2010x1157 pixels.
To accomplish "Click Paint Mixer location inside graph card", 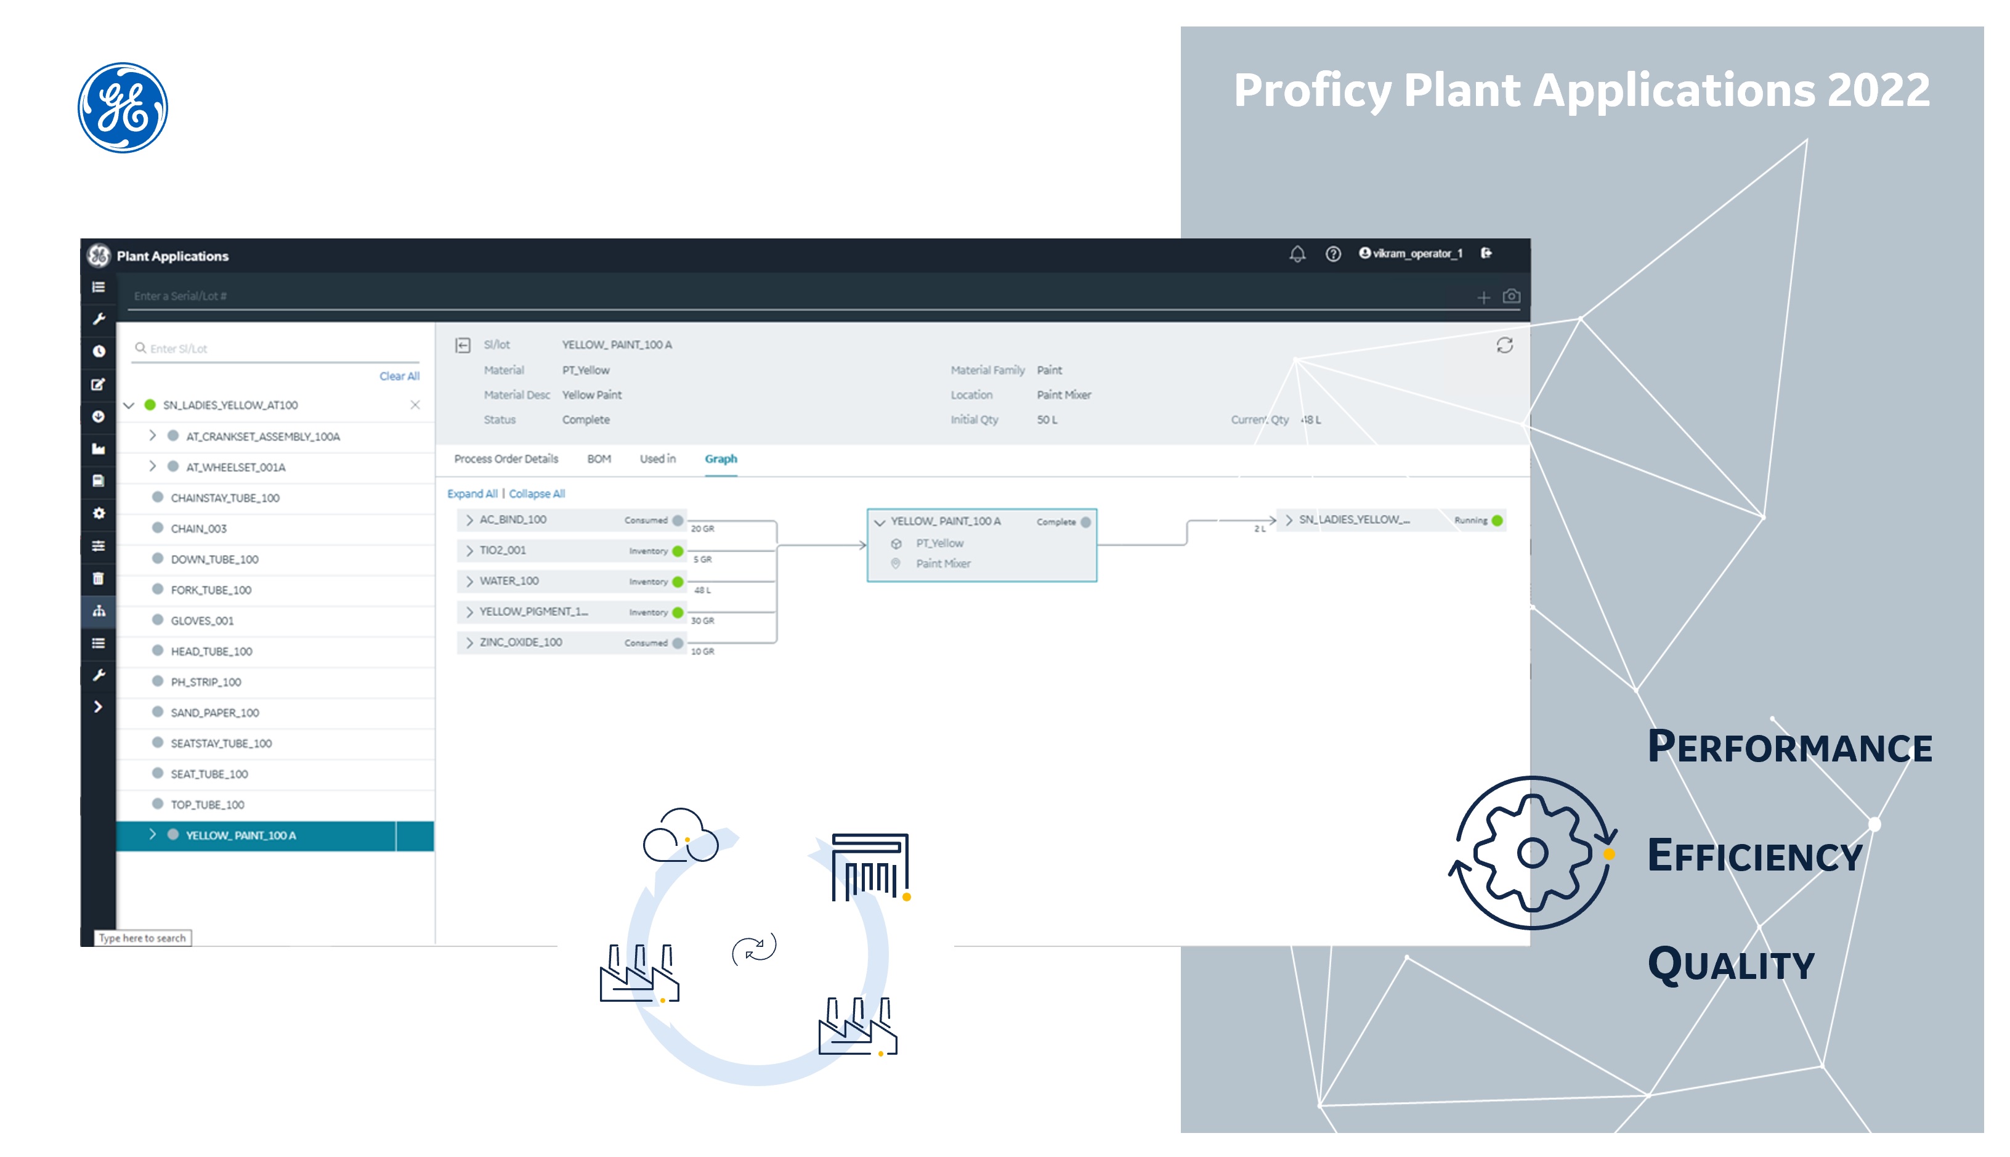I will (x=943, y=563).
